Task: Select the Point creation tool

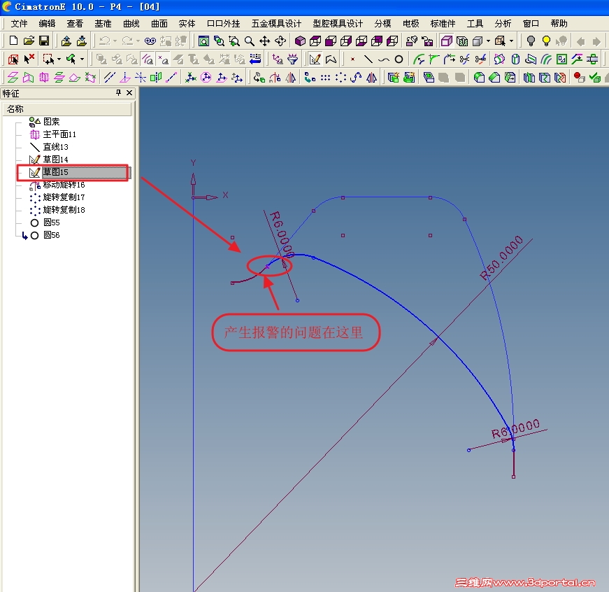Action: click(352, 59)
